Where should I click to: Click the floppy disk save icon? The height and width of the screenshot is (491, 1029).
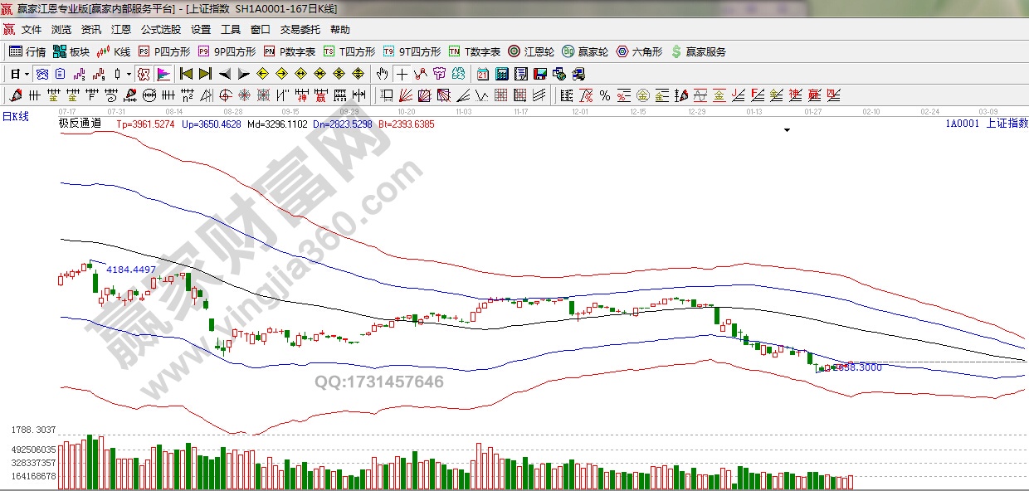tap(540, 74)
